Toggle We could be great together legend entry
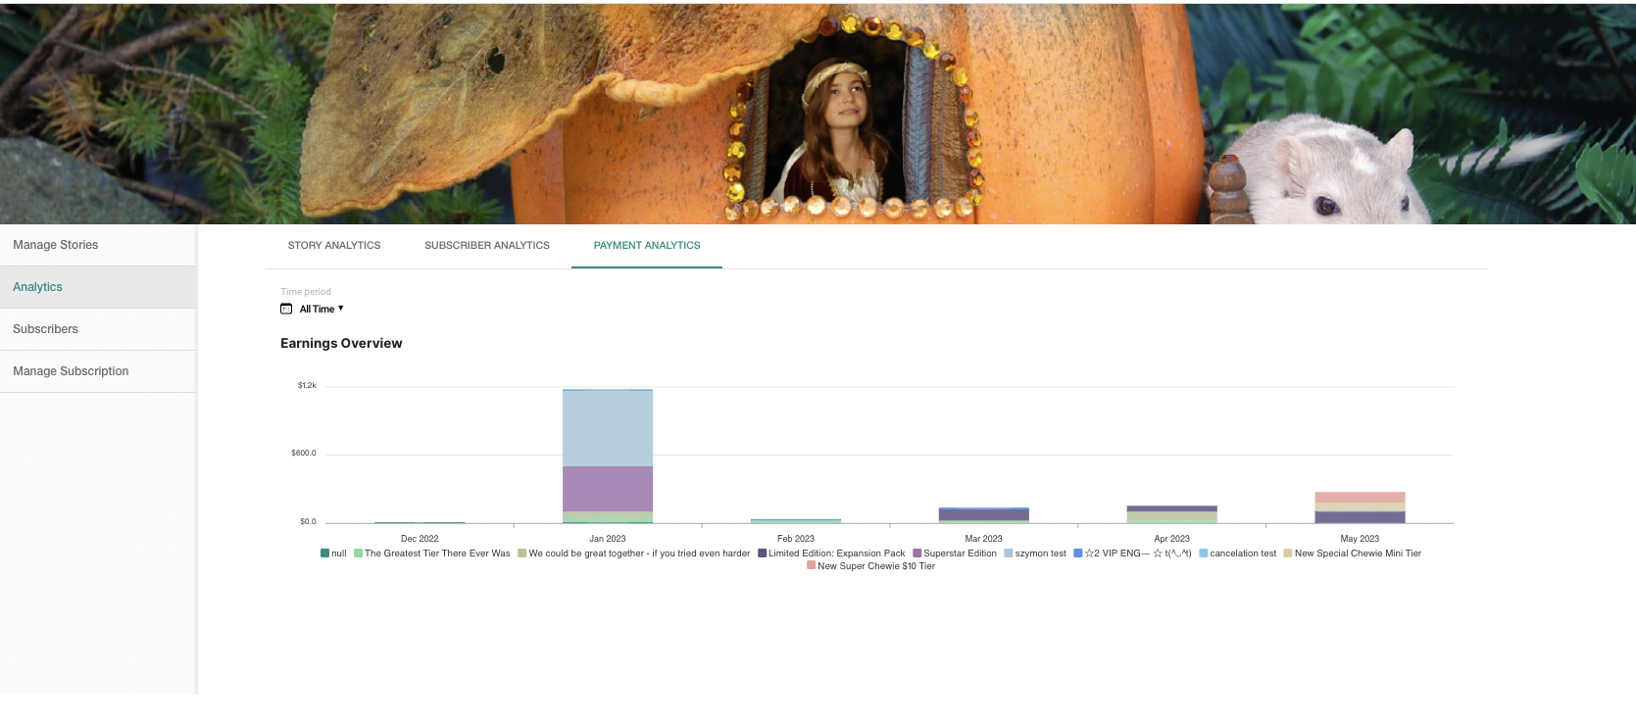Image resolution: width=1636 pixels, height=722 pixels. tap(634, 554)
